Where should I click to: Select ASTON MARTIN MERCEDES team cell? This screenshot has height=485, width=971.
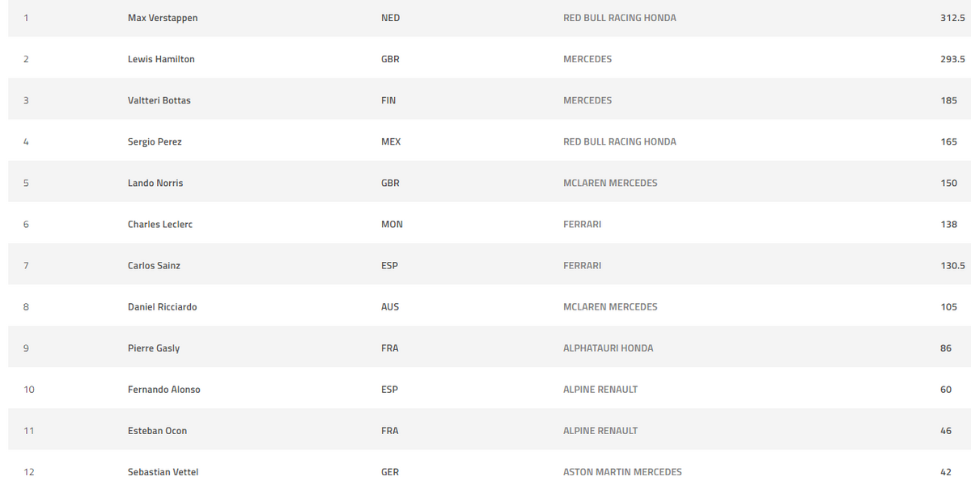coord(623,472)
